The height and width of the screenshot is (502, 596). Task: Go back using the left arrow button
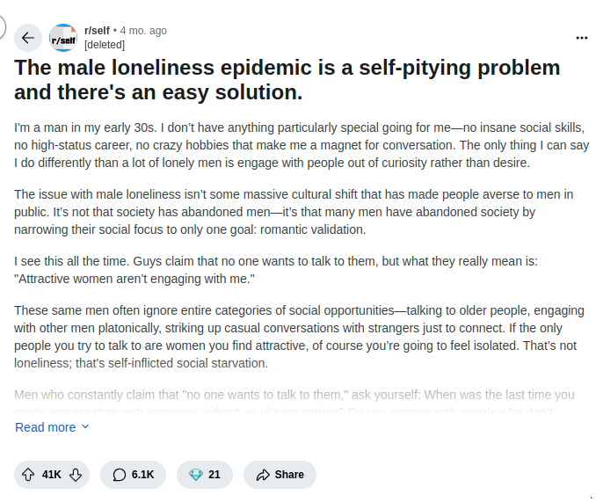[x=28, y=38]
